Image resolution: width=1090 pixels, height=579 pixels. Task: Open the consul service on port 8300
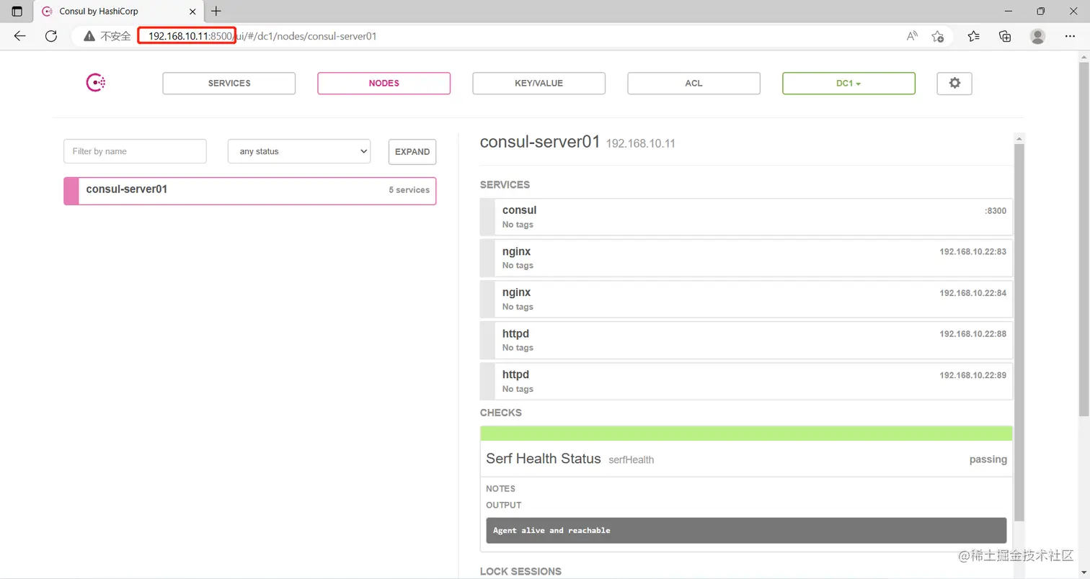point(746,217)
